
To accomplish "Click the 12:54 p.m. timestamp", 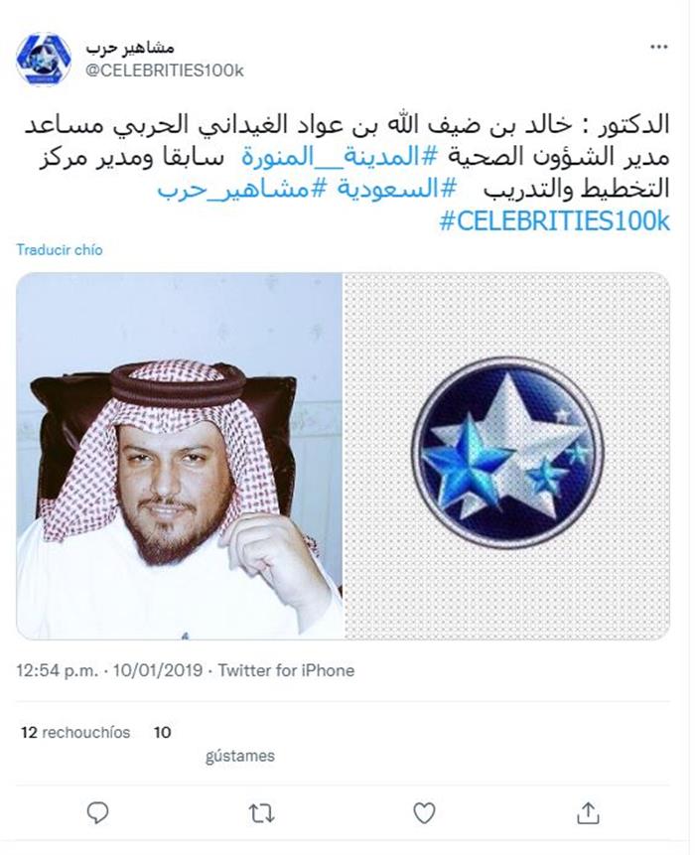I will point(58,670).
